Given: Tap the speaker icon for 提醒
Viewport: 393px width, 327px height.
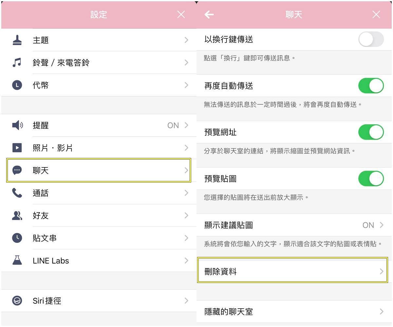Looking at the screenshot, I should coord(17,125).
